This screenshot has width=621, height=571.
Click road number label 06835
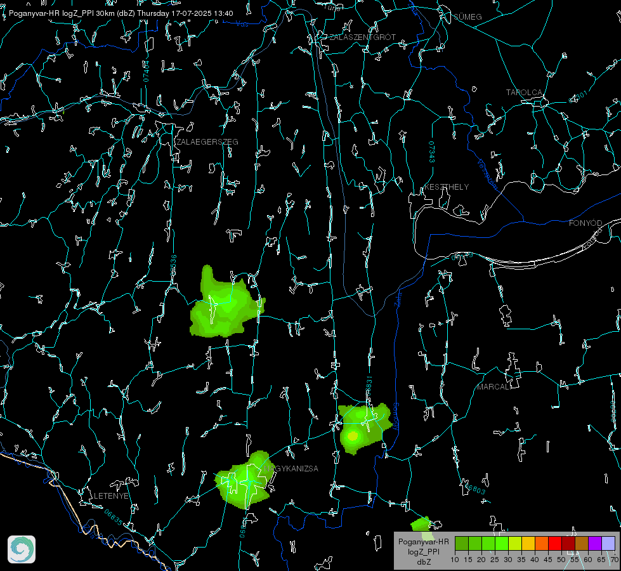click(x=114, y=517)
